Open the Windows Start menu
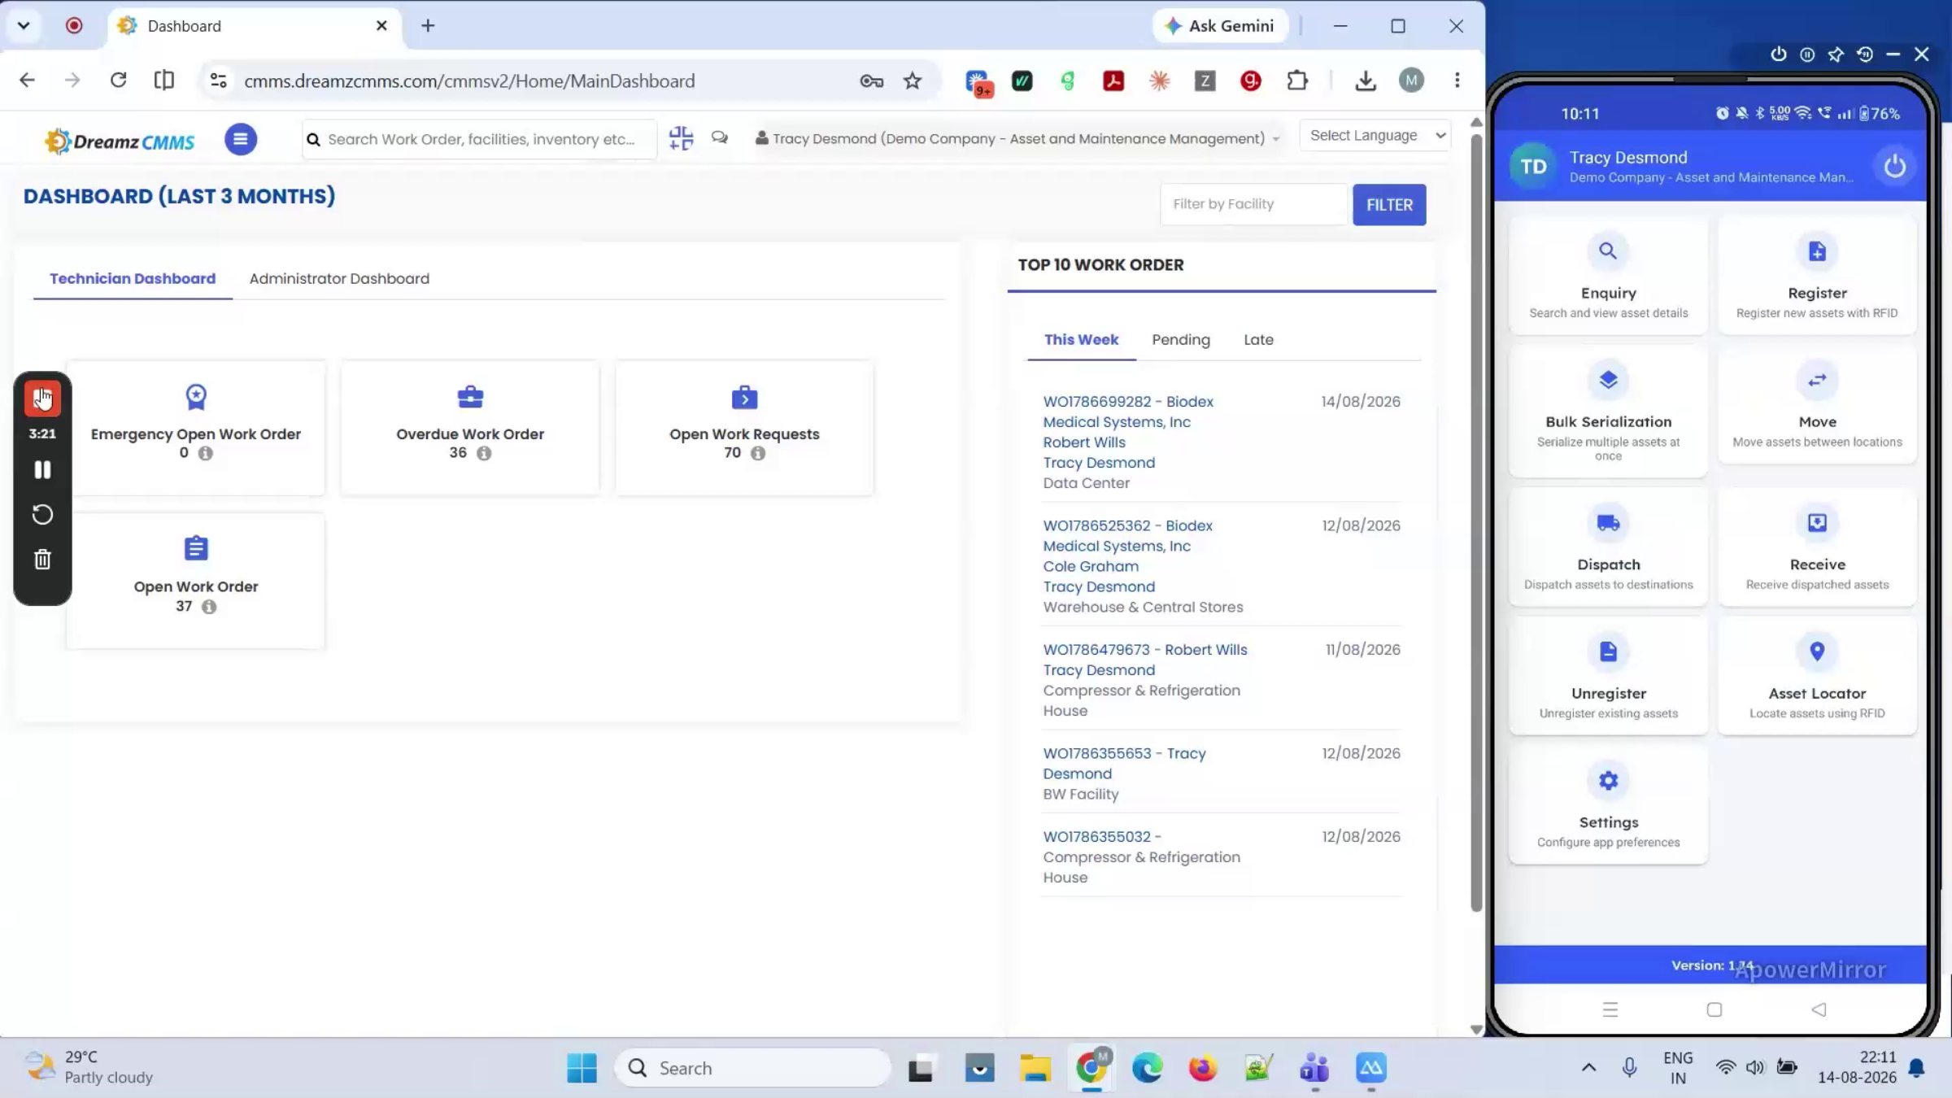Screen dimensions: 1952x1098 [x=582, y=1068]
